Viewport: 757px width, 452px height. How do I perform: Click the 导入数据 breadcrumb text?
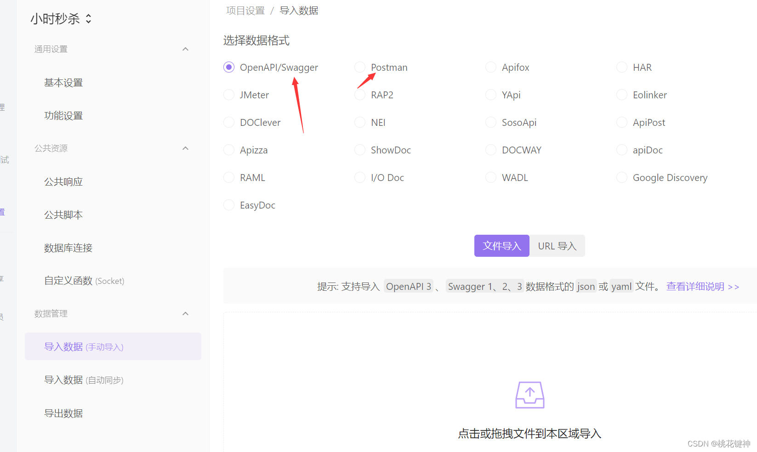pyautogui.click(x=299, y=11)
